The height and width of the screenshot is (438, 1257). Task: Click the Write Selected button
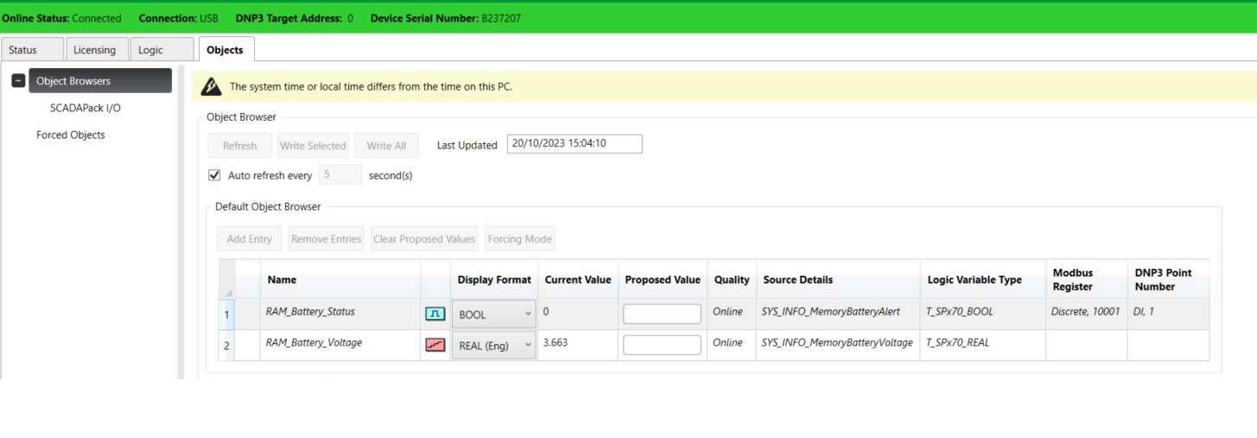point(313,145)
